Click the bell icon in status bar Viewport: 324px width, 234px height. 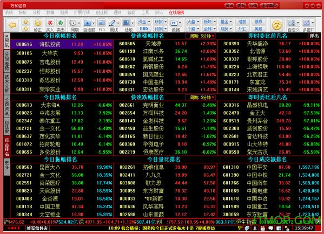point(255,228)
